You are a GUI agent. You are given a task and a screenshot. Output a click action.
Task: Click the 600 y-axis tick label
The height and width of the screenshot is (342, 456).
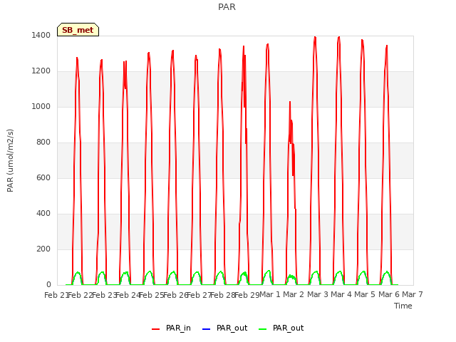tap(43, 177)
